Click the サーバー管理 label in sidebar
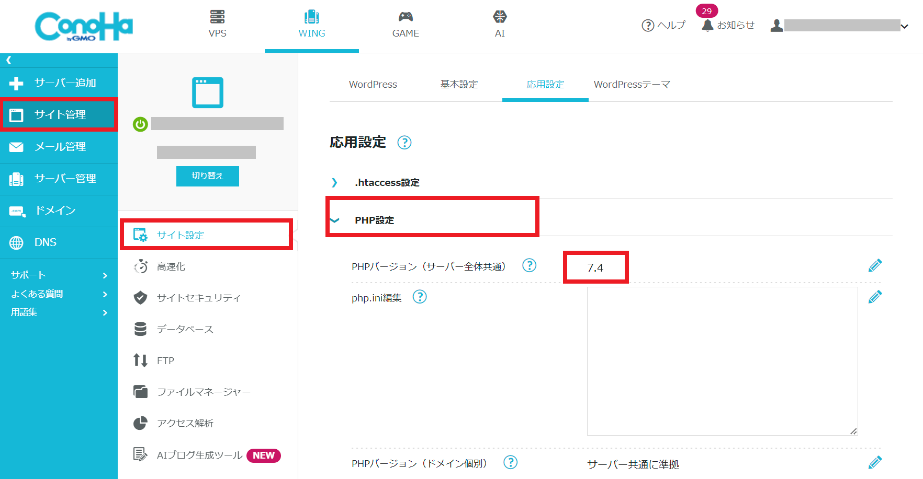923x479 pixels. (65, 179)
